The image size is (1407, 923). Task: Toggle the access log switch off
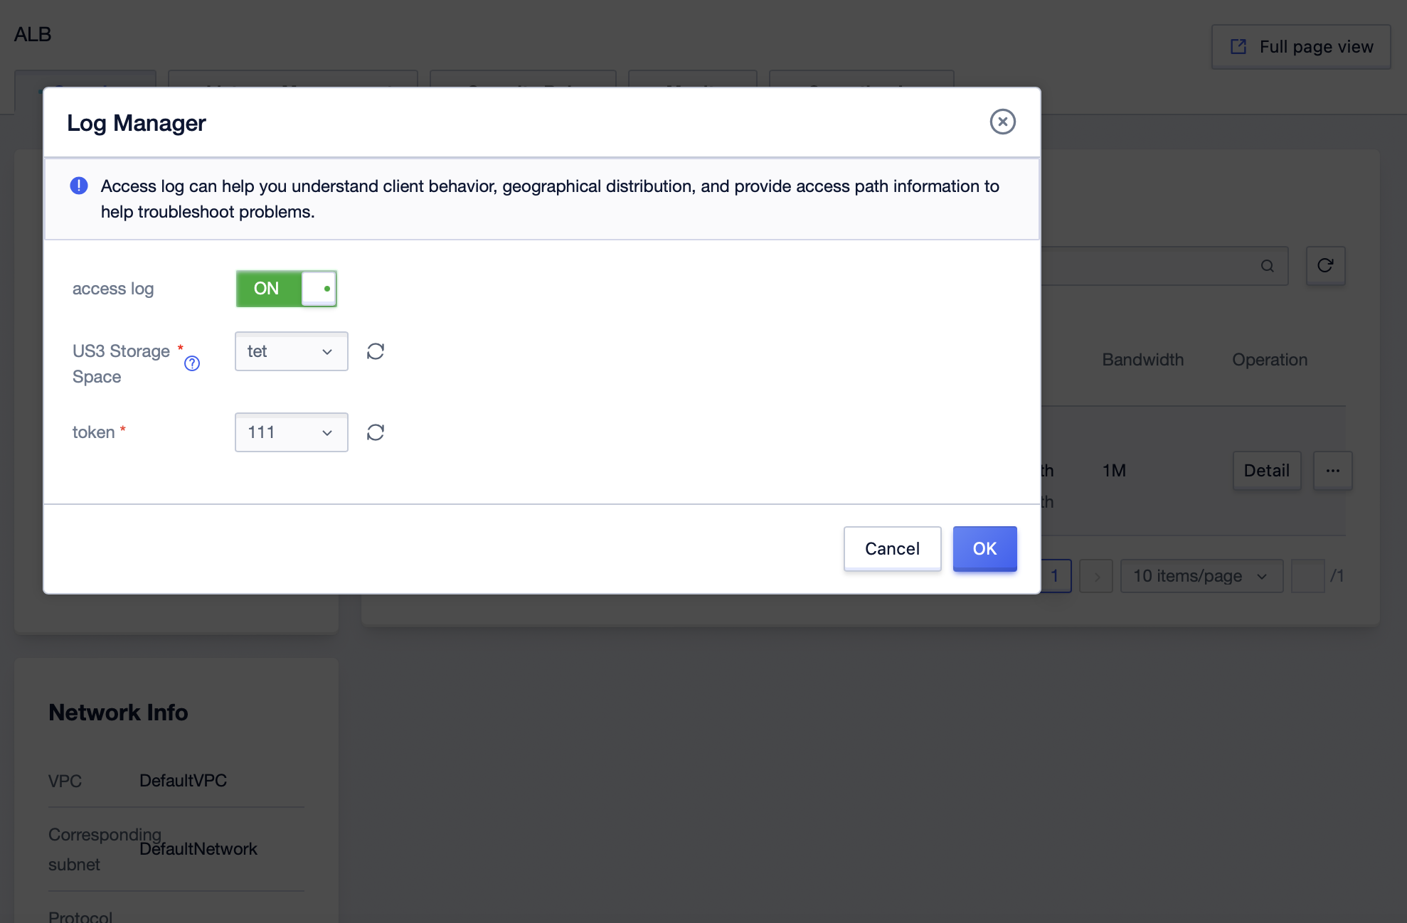[x=286, y=288]
